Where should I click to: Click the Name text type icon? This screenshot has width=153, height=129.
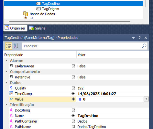11,115
